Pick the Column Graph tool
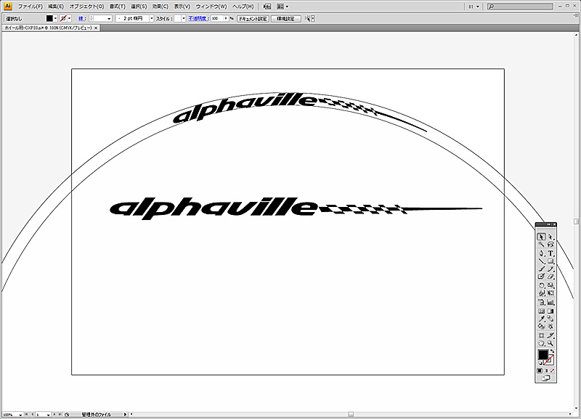 [550, 302]
